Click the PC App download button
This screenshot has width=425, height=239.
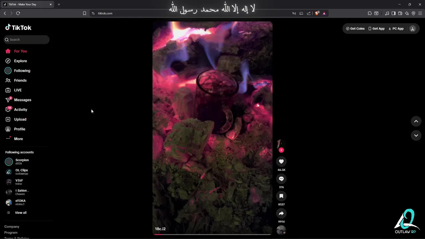(396, 29)
